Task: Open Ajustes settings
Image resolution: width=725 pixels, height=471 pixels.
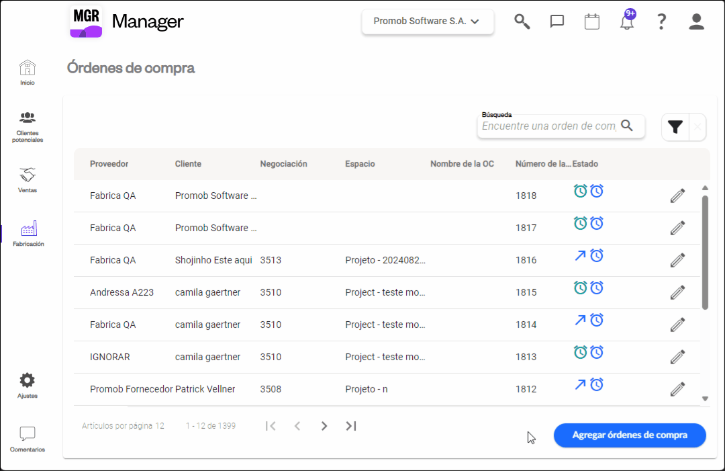Action: [28, 386]
